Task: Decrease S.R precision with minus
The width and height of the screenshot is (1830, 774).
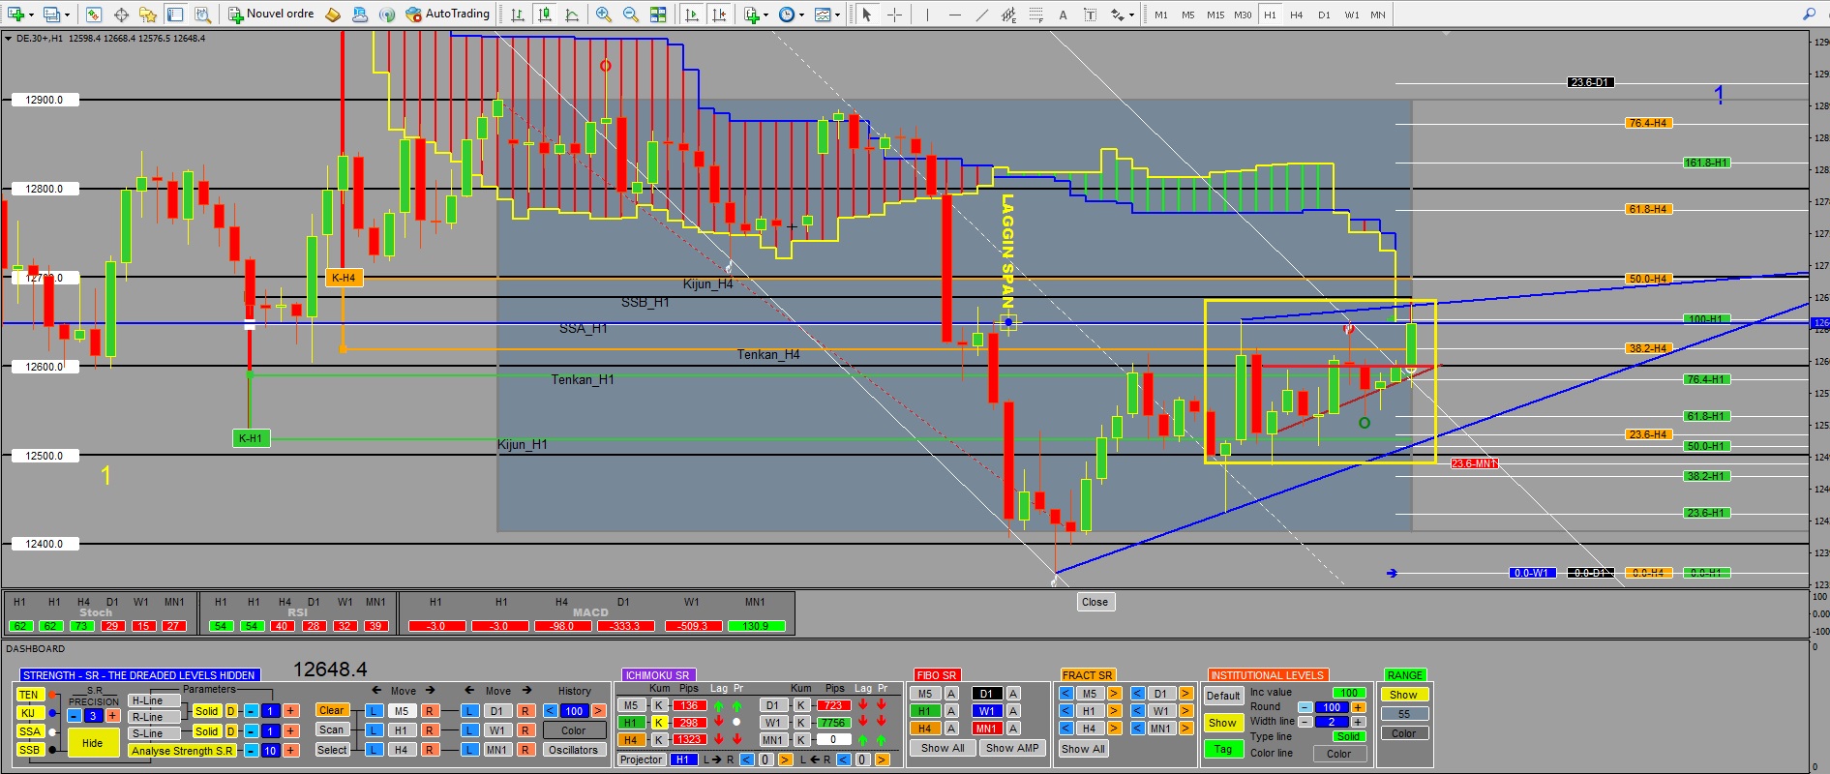Action: point(75,716)
